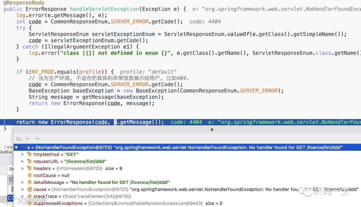Click the cause NoHandlerFoundException@9725 value
Image resolution: width=361 pixels, height=207 pixels.
coord(90,189)
